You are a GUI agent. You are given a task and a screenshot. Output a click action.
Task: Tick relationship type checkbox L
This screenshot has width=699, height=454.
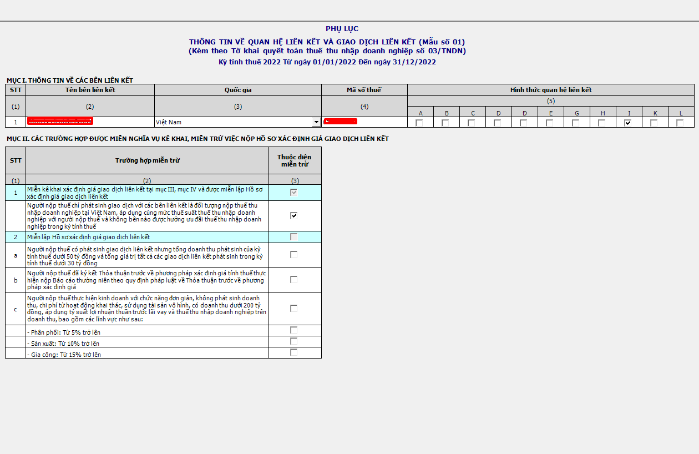tap(680, 123)
